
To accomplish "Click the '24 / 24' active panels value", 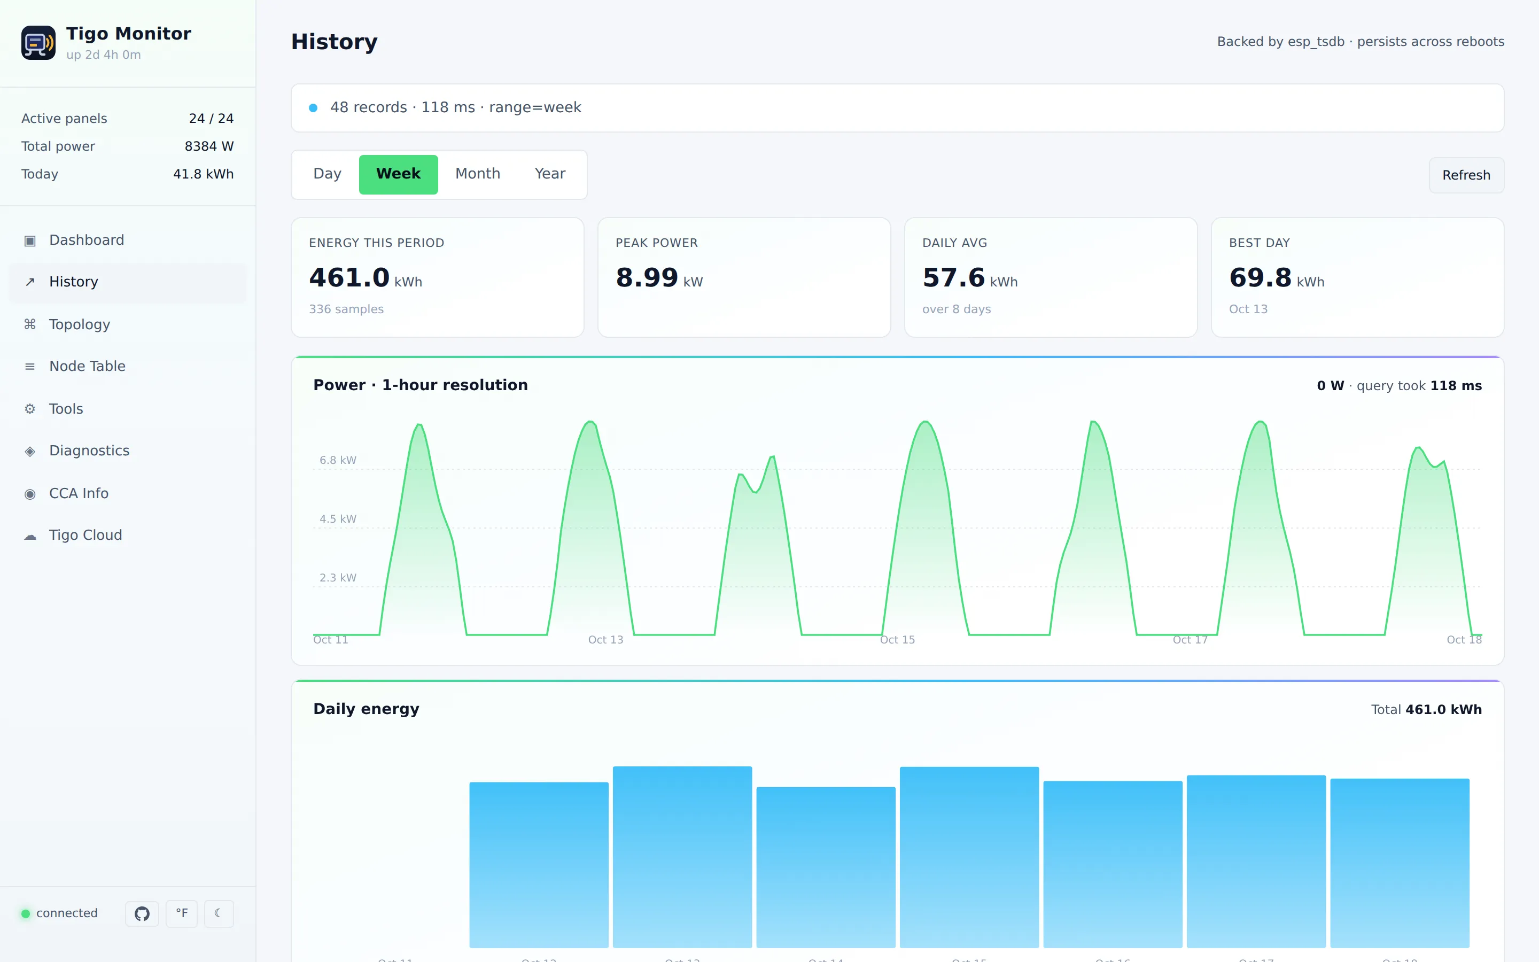I will [211, 118].
